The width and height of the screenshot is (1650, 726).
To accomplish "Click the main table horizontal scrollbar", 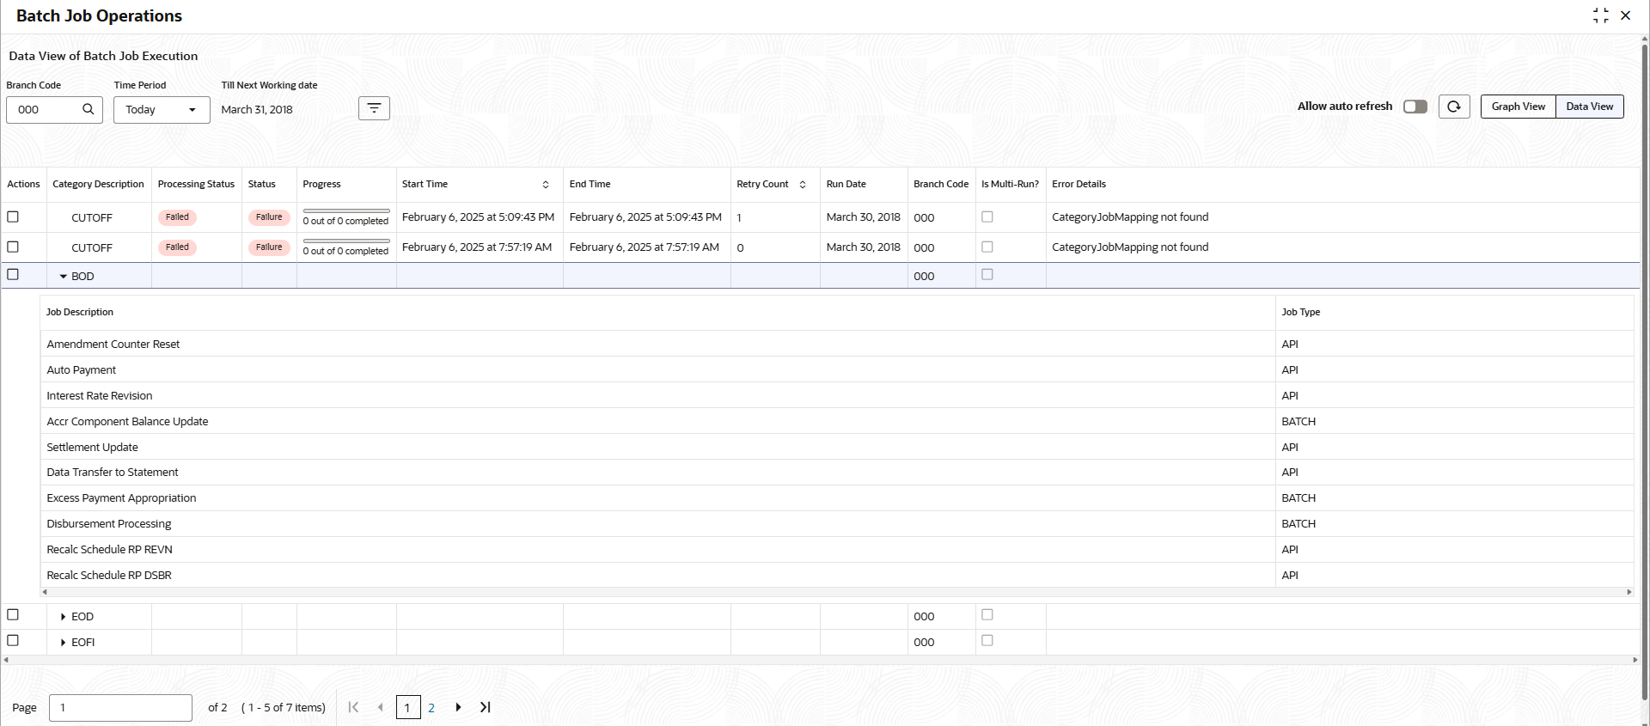I will click(820, 660).
